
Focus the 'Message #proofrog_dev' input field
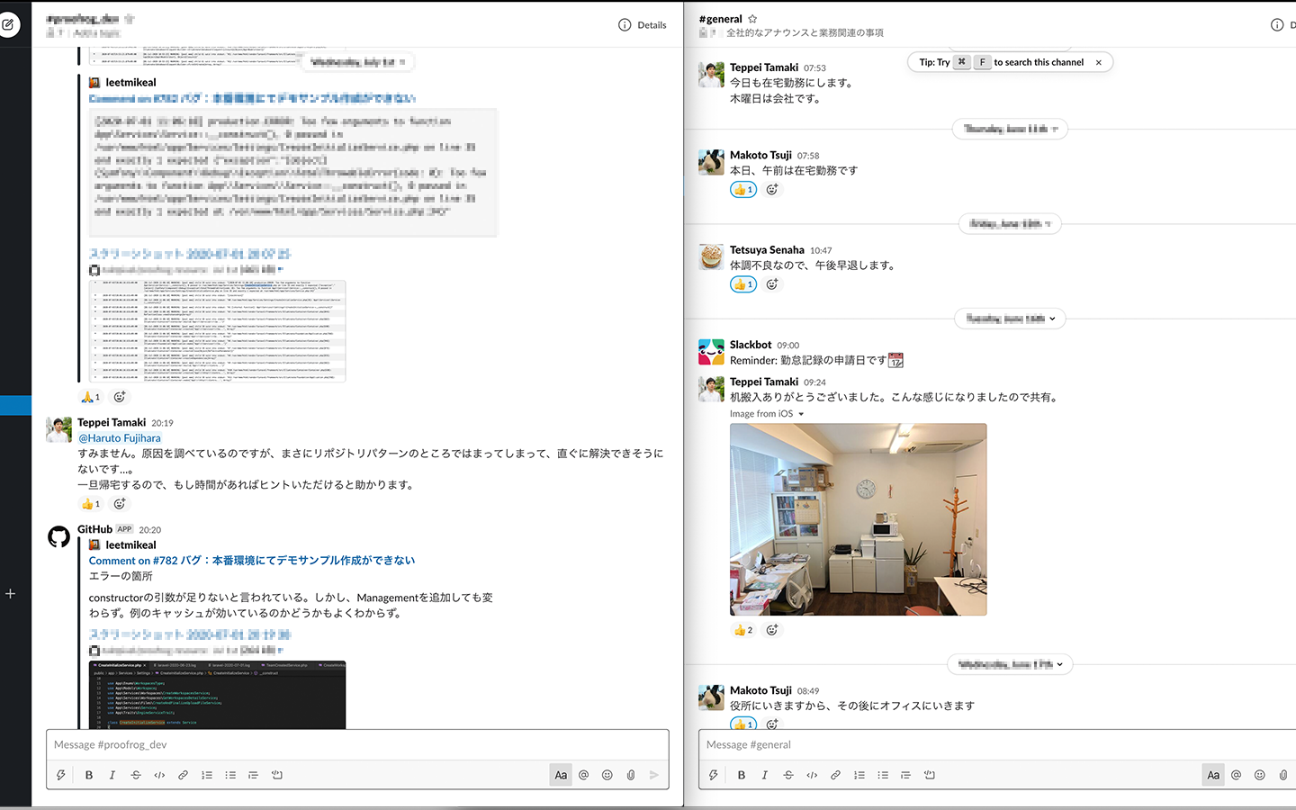pos(357,745)
